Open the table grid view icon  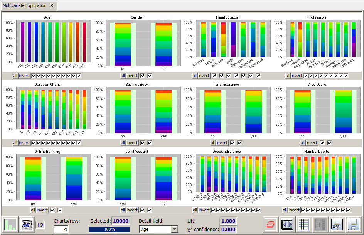[304, 225]
